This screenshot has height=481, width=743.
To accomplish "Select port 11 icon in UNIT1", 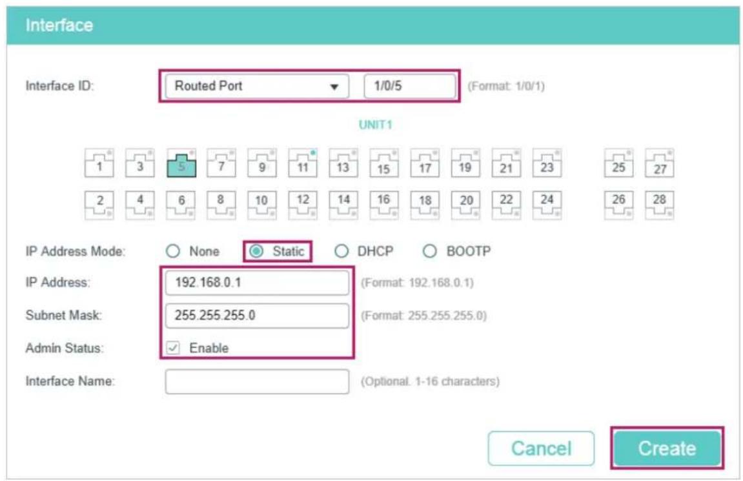I will tap(303, 163).
